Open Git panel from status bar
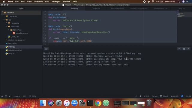 [175, 96]
